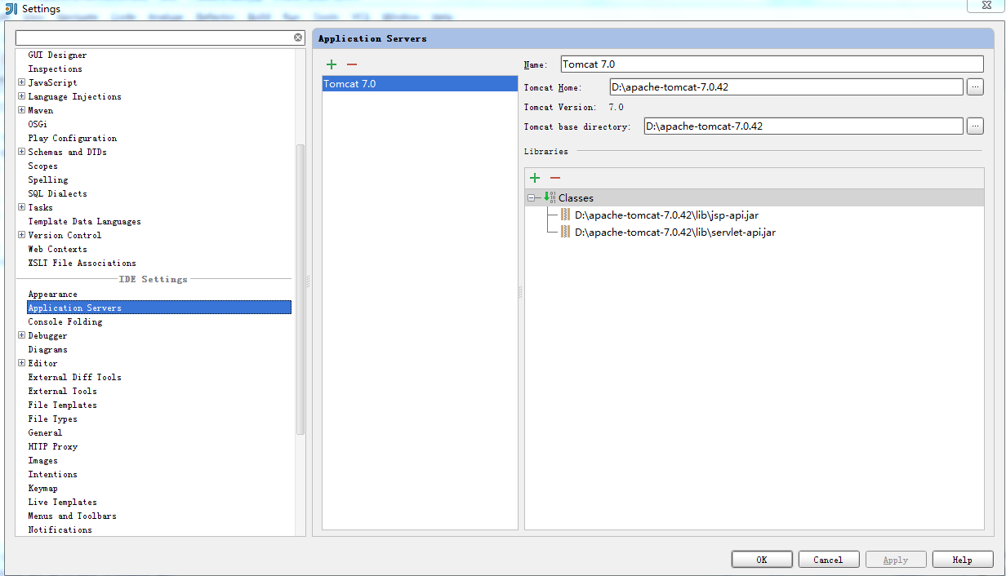Select Tomcat 7.0 in server list
This screenshot has height=576, width=1006.
click(420, 83)
